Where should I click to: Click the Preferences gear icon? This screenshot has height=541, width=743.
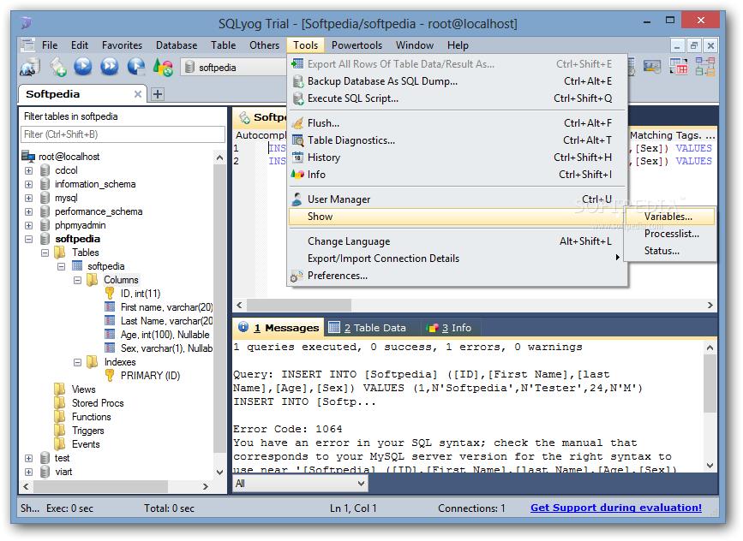click(x=297, y=276)
